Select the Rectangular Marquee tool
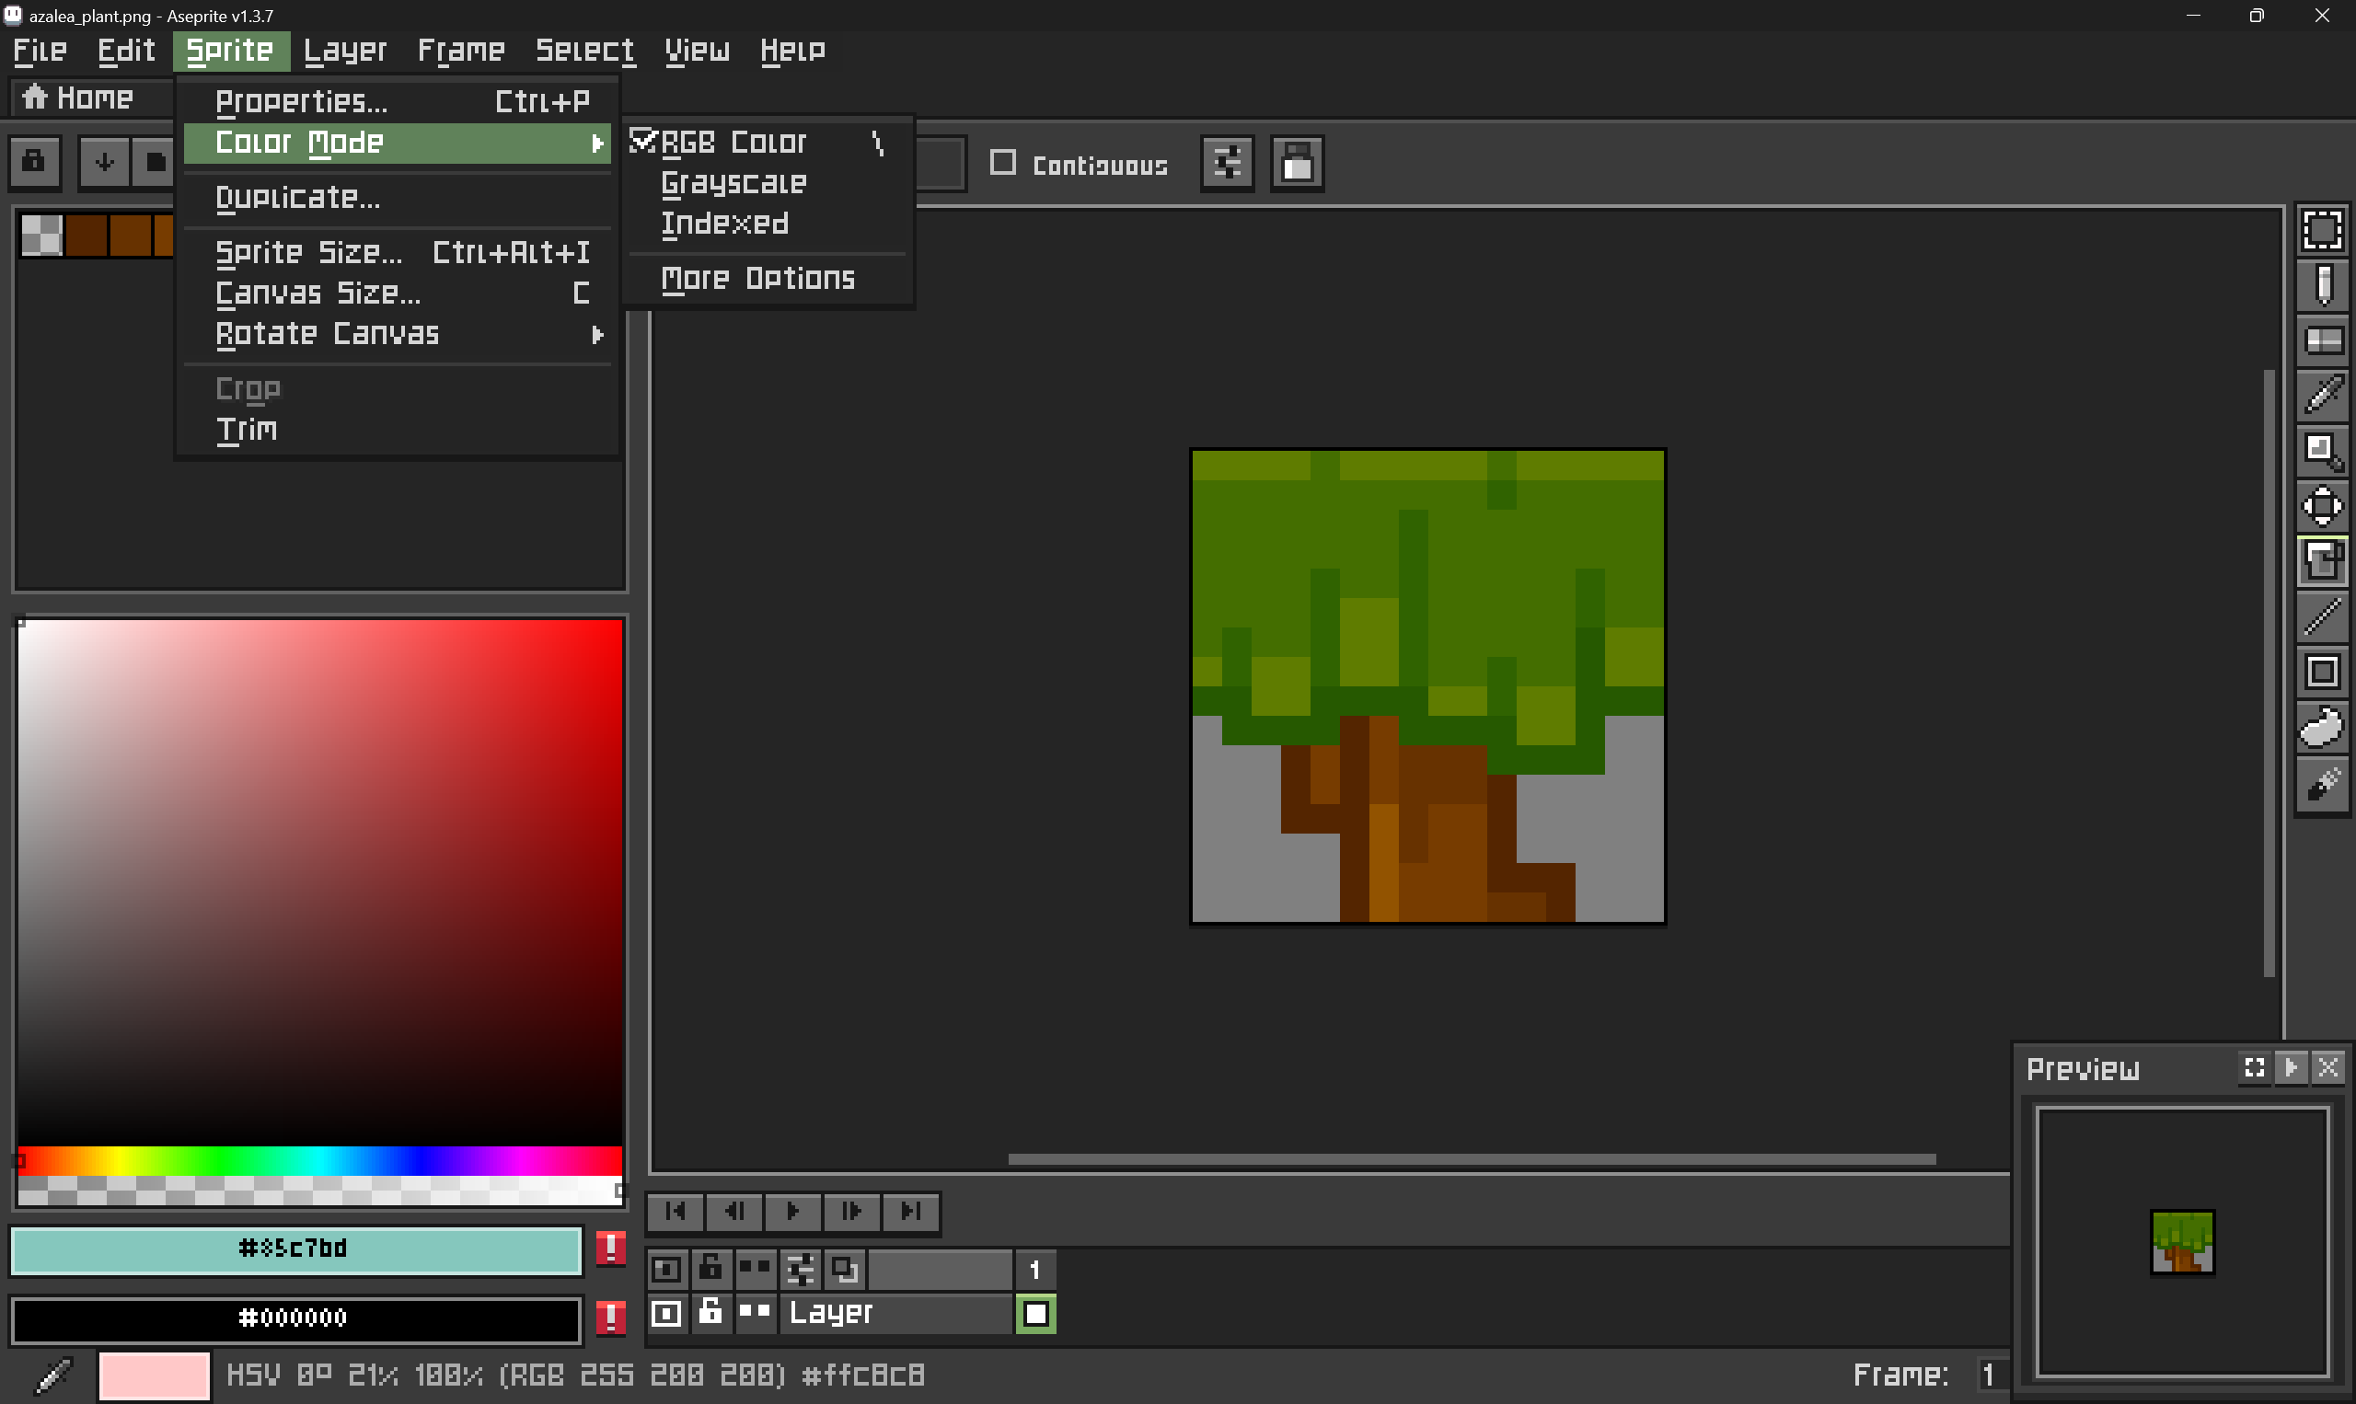This screenshot has height=1404, width=2356. tap(2322, 230)
